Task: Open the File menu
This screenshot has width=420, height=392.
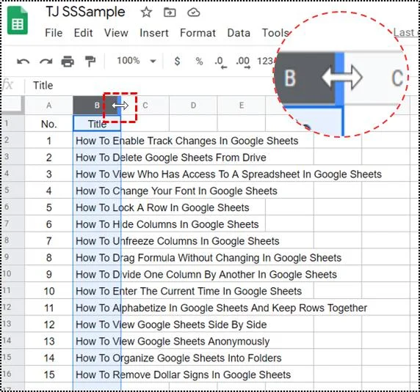Action: tap(54, 33)
